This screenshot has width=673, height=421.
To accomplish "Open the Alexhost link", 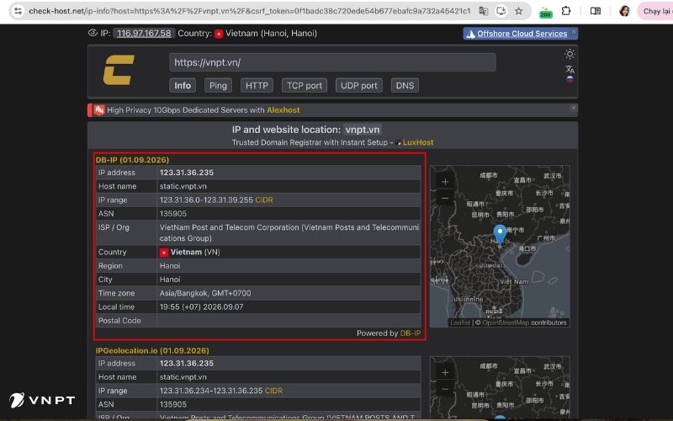I will tap(283, 110).
